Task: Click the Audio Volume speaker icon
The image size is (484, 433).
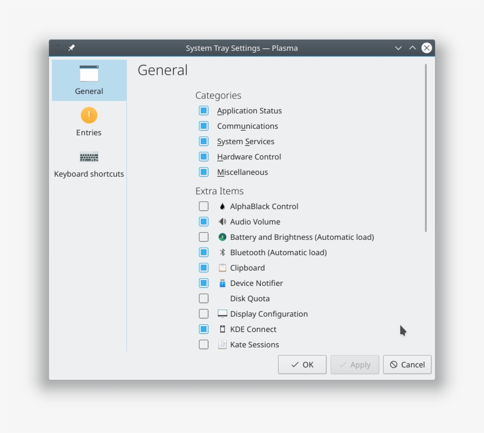Action: coord(223,222)
